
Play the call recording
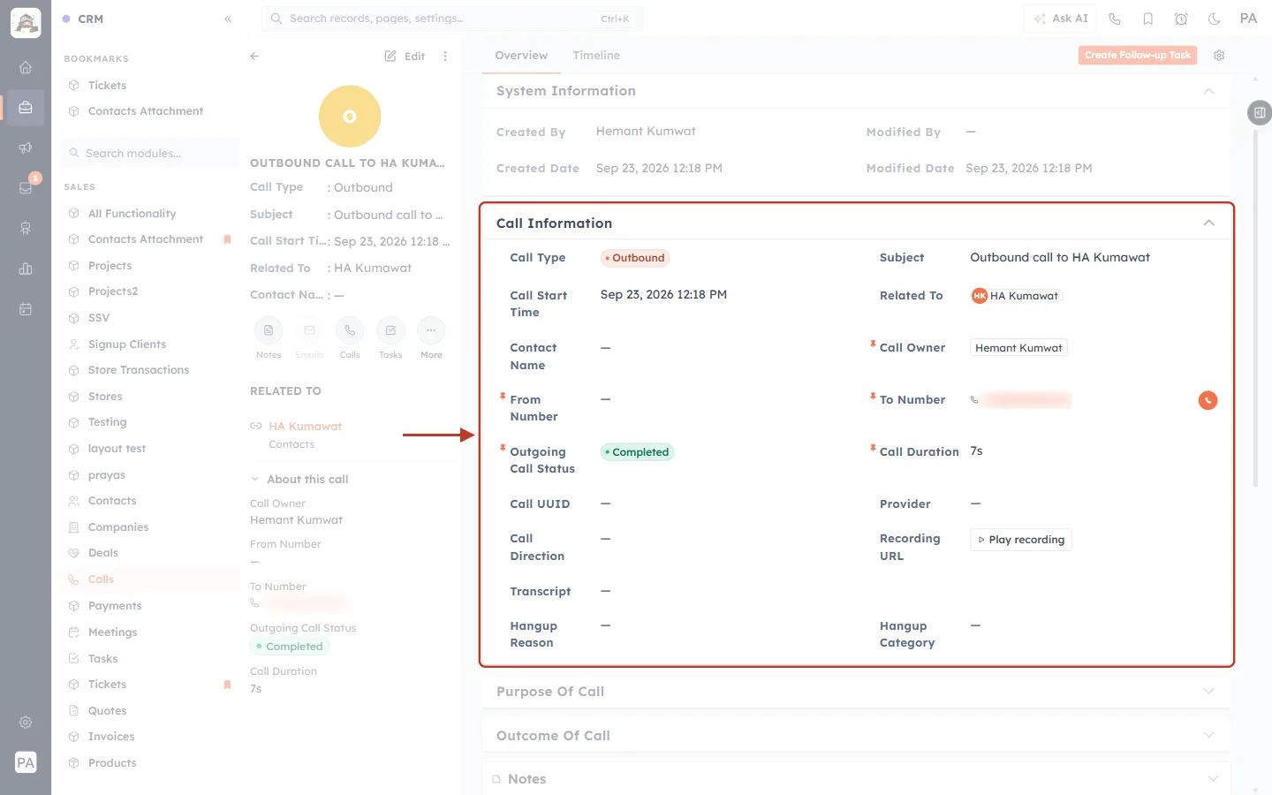pos(1021,540)
